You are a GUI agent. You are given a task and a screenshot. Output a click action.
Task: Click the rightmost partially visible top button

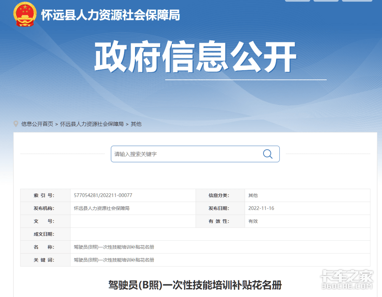coord(357,1)
